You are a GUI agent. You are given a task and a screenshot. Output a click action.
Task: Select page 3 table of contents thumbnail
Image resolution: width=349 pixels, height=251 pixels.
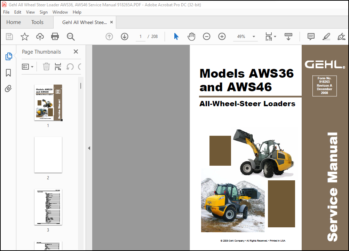pos(48,207)
